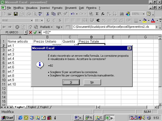The image size is (162, 121).
Task: Open Print Preview icon
Action: pos(34,14)
